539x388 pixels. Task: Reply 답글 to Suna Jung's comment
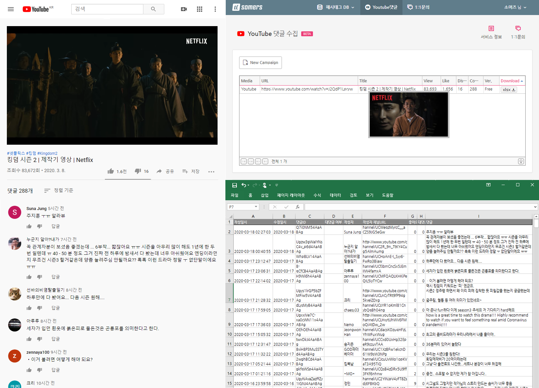tap(56, 226)
